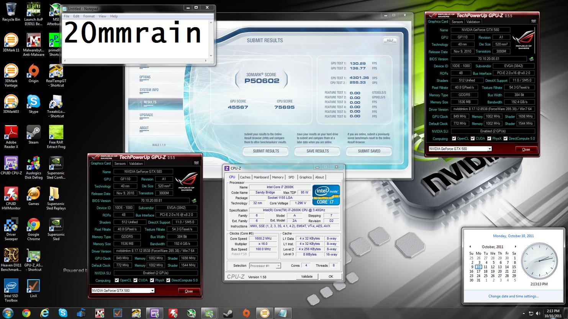Open Malwarebytes Anti-Malware desktop icon
The width and height of the screenshot is (568, 319).
pos(33,45)
